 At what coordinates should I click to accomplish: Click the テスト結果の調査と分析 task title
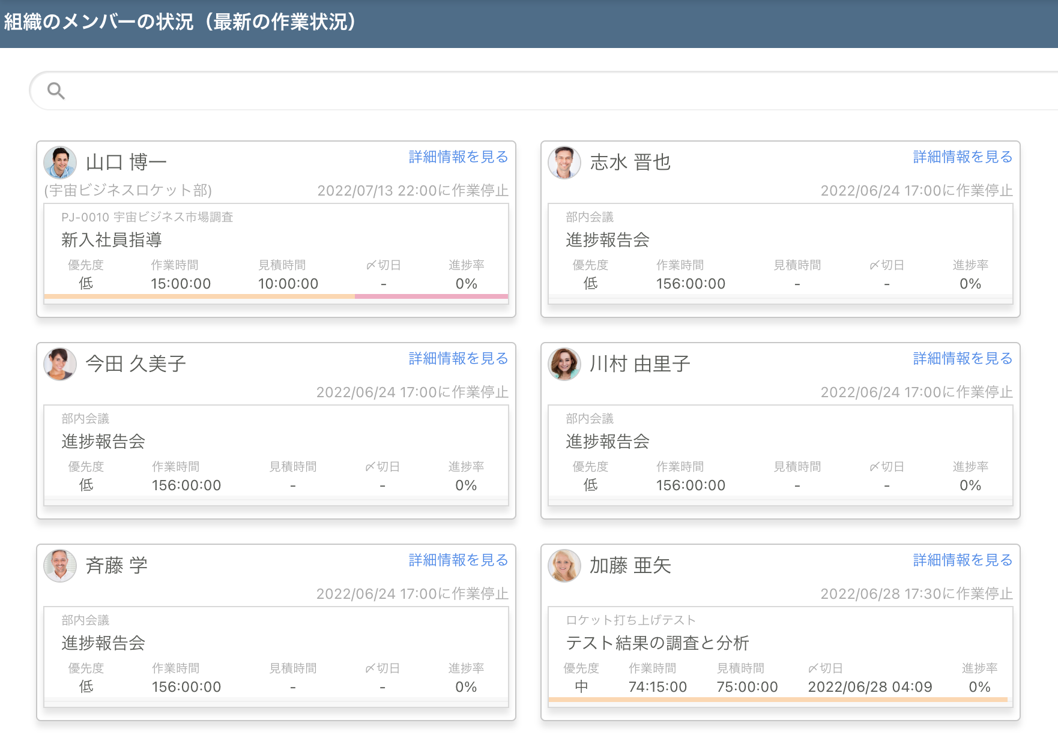[x=657, y=643]
